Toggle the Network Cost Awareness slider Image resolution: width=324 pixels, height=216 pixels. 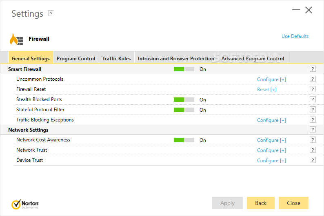pyautogui.click(x=184, y=140)
